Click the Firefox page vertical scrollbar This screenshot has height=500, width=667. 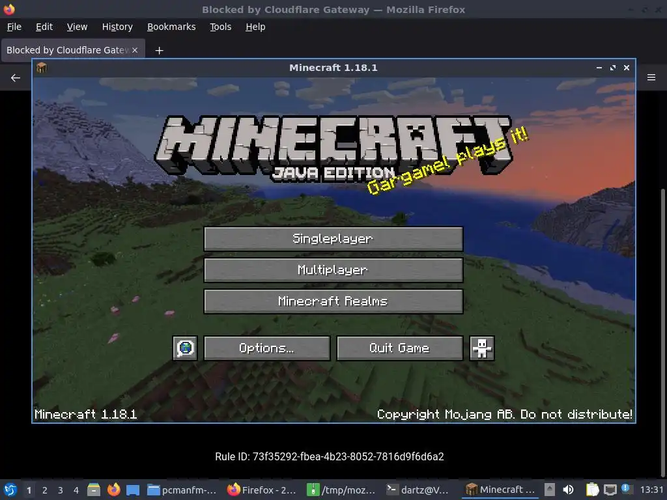pos(662,331)
